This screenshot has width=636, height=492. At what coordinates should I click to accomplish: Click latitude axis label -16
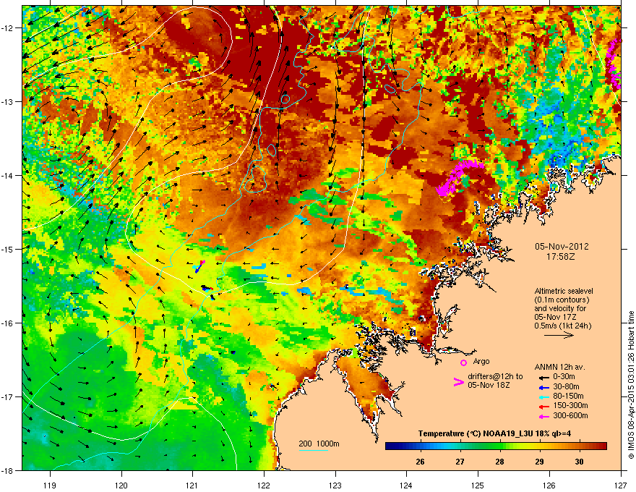click(x=8, y=323)
